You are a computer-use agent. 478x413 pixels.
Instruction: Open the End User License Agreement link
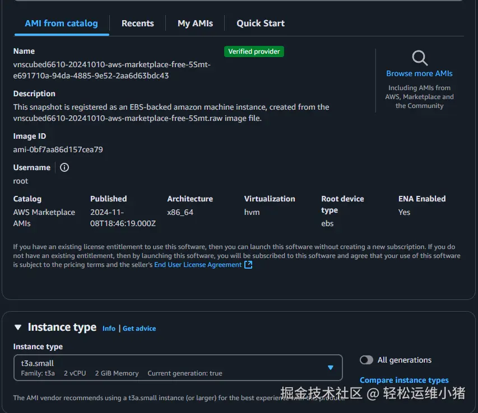pos(198,265)
